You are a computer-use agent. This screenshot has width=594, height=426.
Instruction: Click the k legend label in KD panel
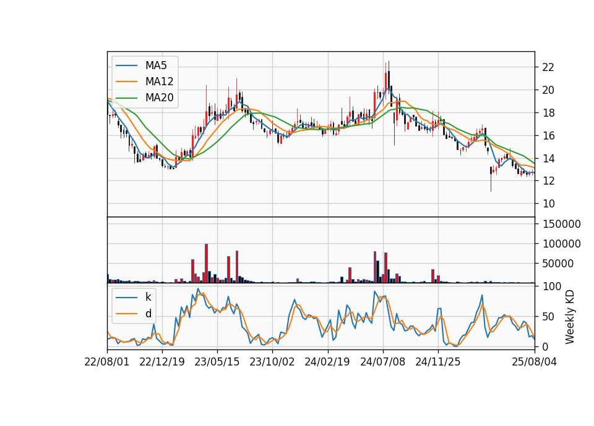pos(148,297)
